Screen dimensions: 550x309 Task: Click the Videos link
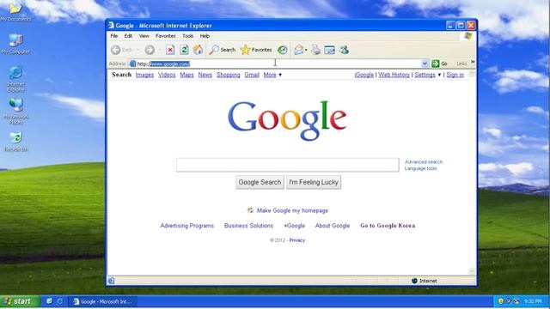coord(167,75)
